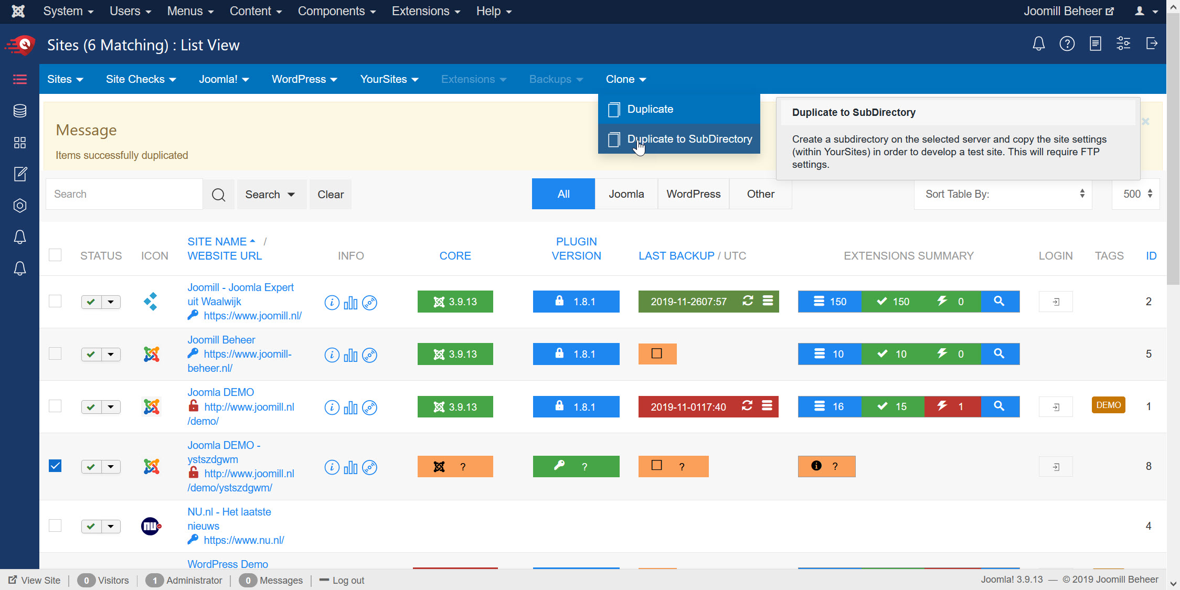The height and width of the screenshot is (590, 1180).
Task: Tick the select-all checkbox in table header
Action: [x=55, y=255]
